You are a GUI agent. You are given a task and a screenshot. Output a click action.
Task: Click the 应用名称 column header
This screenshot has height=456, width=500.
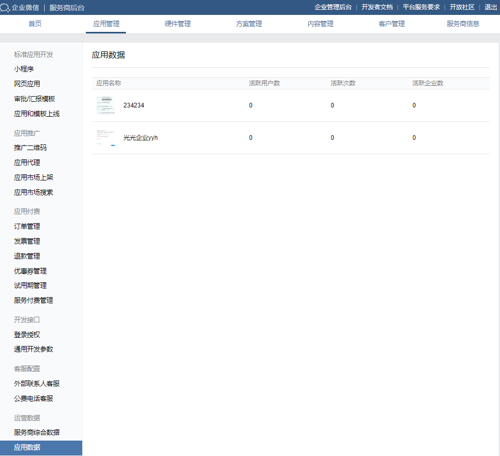coord(109,83)
